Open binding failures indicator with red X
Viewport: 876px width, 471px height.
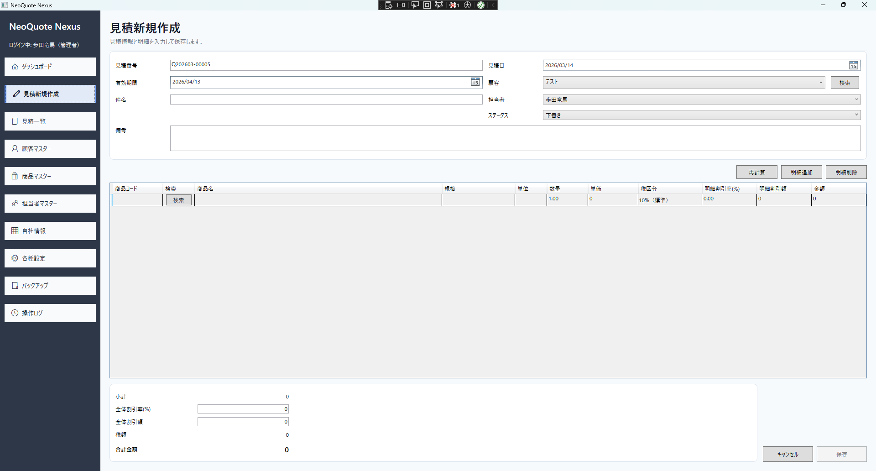tap(454, 5)
